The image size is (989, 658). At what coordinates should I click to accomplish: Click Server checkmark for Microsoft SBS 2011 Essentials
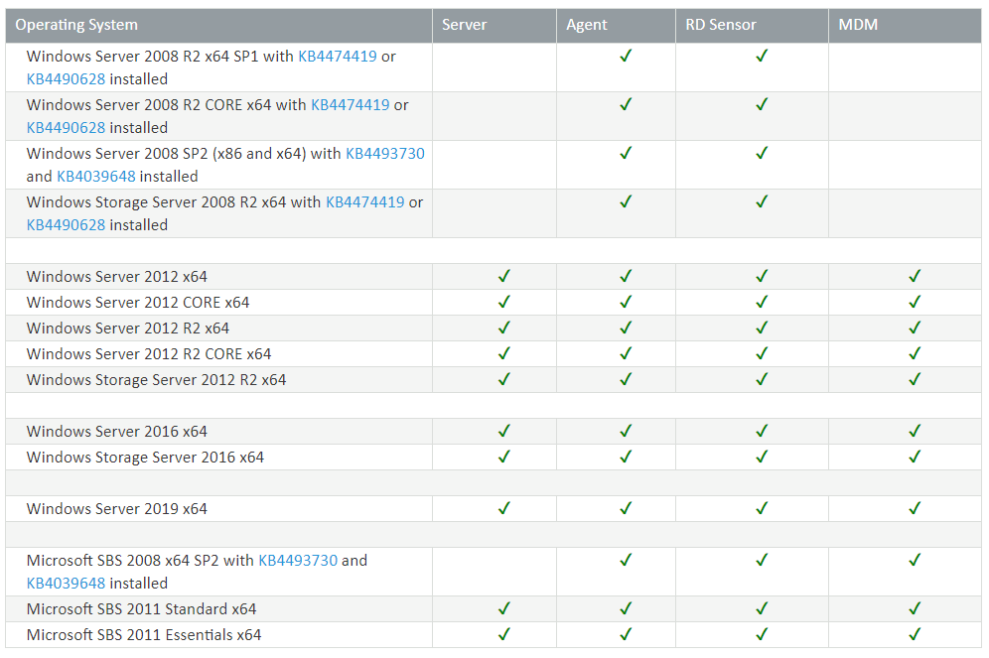(x=503, y=634)
